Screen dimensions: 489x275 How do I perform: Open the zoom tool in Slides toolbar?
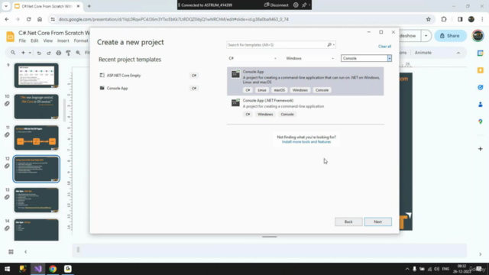78,53
